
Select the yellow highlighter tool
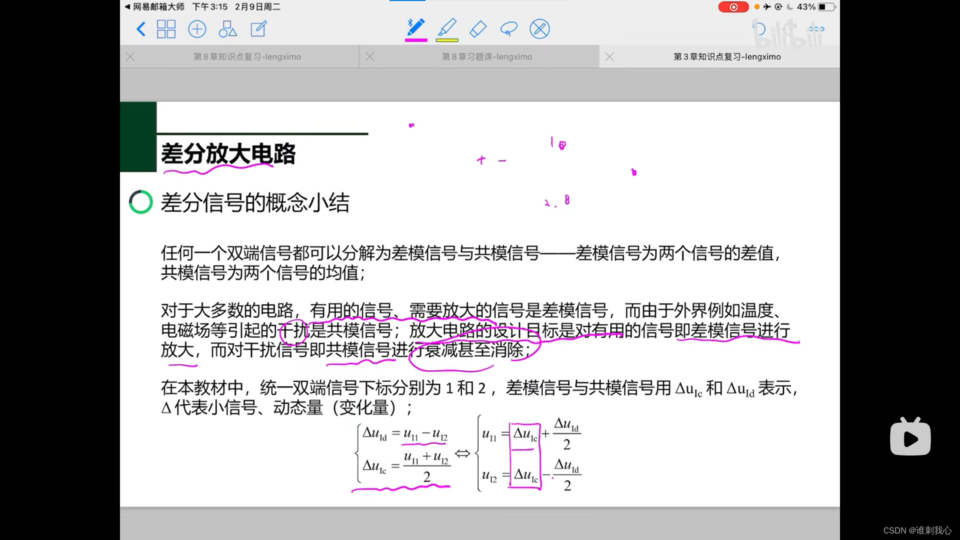[x=447, y=27]
